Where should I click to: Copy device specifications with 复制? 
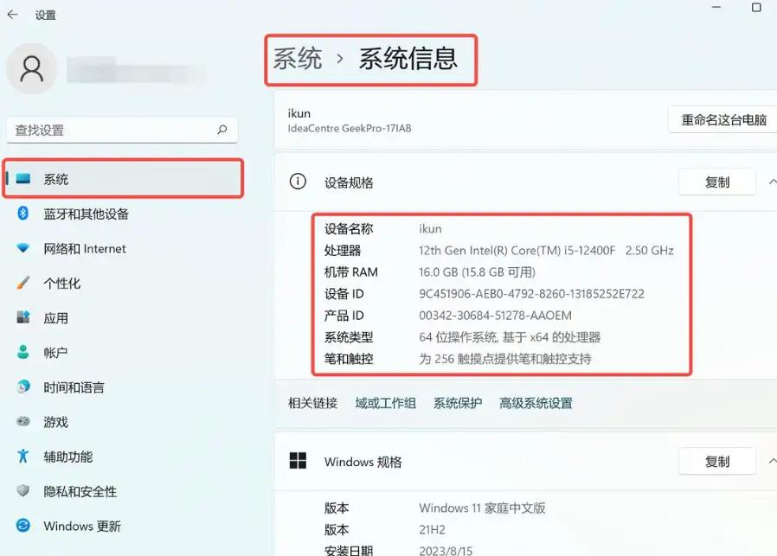(x=717, y=182)
